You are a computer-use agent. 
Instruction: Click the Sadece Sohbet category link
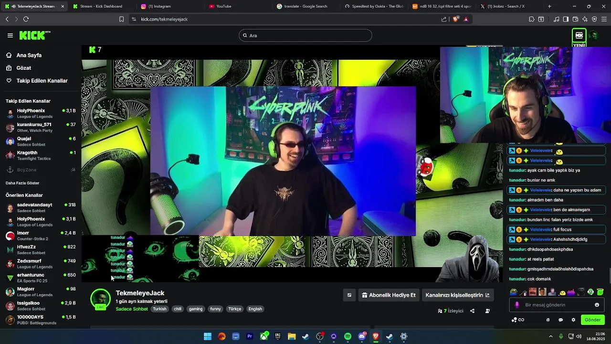(132, 309)
